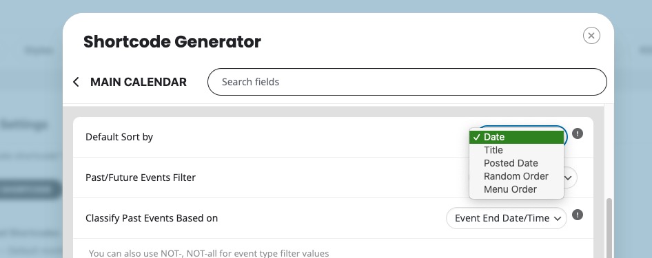Click the Classify Past Events Based on label
The image size is (652, 258).
[152, 218]
